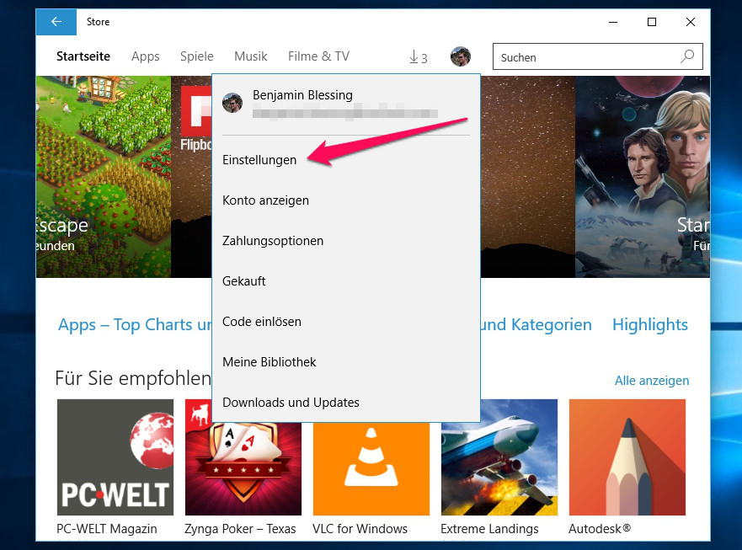
Task: Choose Konto anzeigen menu entry
Action: click(x=265, y=200)
